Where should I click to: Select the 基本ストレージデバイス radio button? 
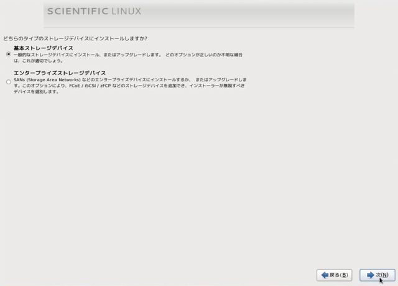[8, 54]
